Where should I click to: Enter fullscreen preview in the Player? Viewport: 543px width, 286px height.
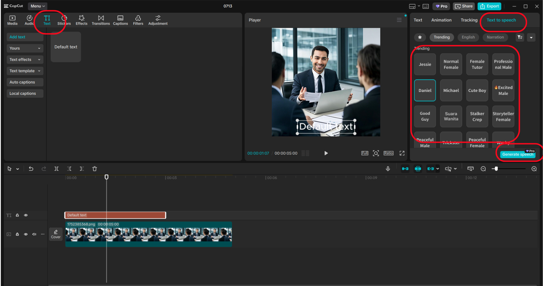tap(402, 153)
